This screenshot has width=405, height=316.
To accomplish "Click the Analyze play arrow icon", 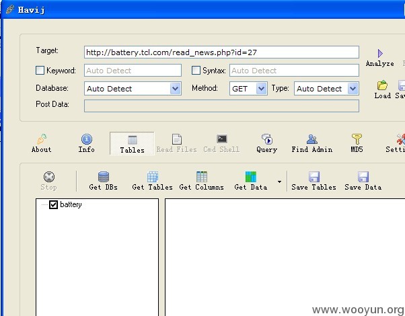I will [x=380, y=53].
